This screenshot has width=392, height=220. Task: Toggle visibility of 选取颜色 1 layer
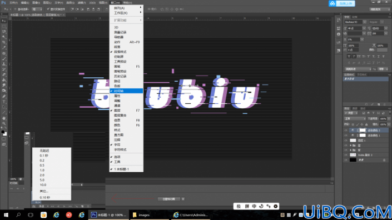tap(346, 136)
